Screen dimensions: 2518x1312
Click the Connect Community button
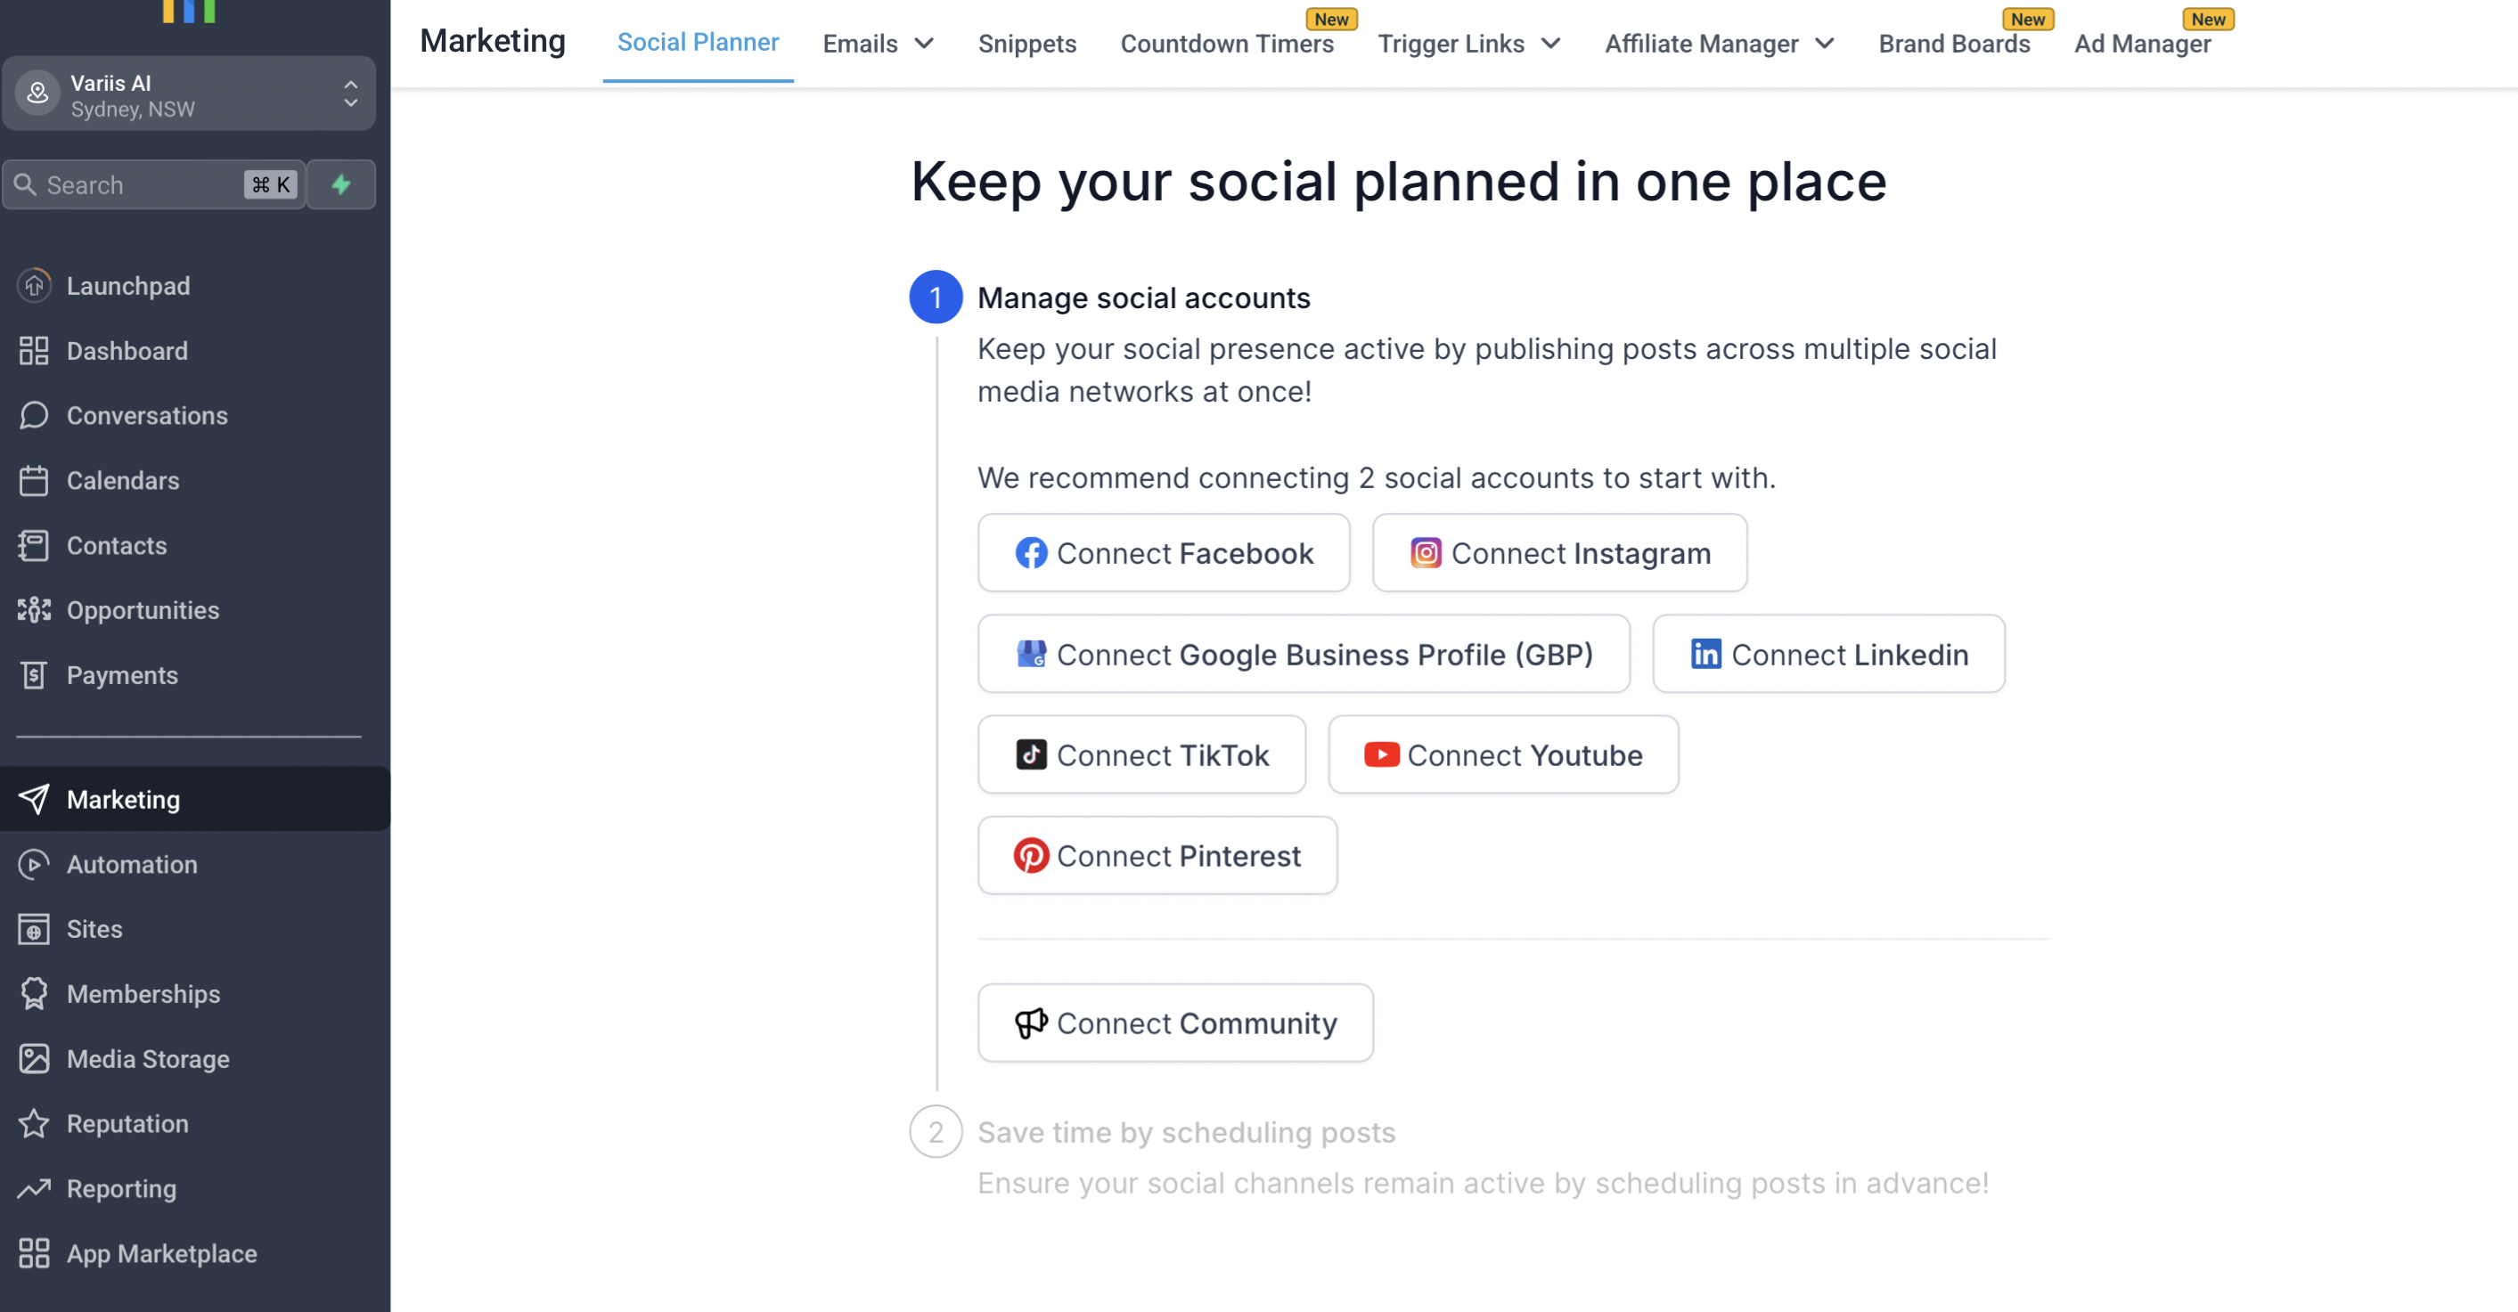tap(1175, 1023)
